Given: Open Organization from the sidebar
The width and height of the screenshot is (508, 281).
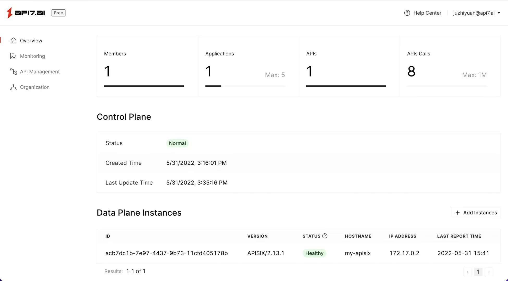Looking at the screenshot, I should pos(35,87).
